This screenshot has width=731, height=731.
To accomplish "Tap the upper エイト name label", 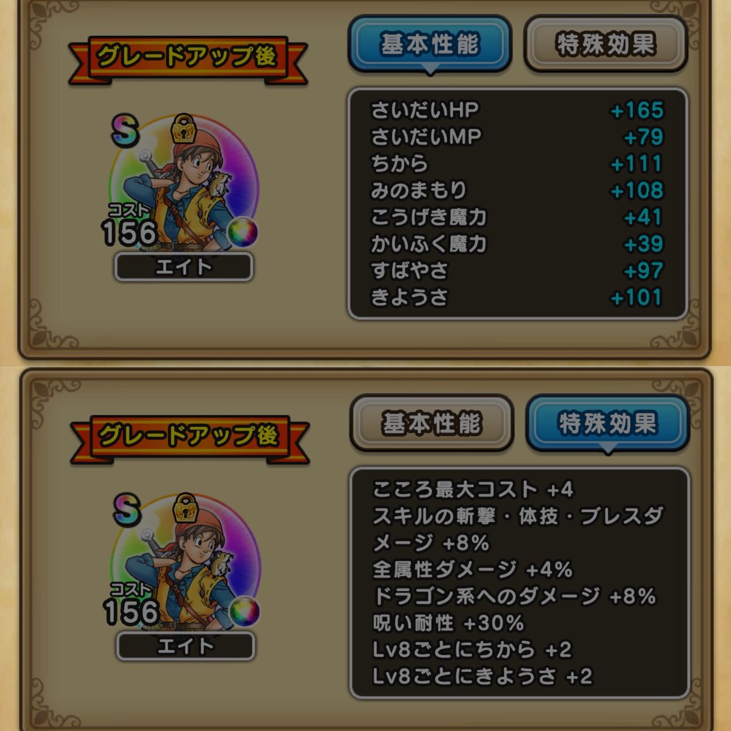I will tap(184, 267).
